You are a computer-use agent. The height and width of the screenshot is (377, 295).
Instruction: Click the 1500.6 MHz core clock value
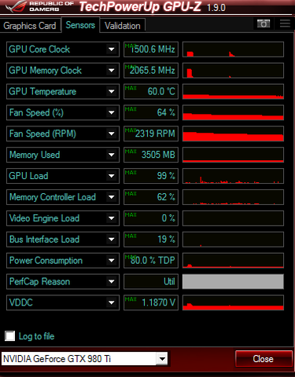pos(151,49)
